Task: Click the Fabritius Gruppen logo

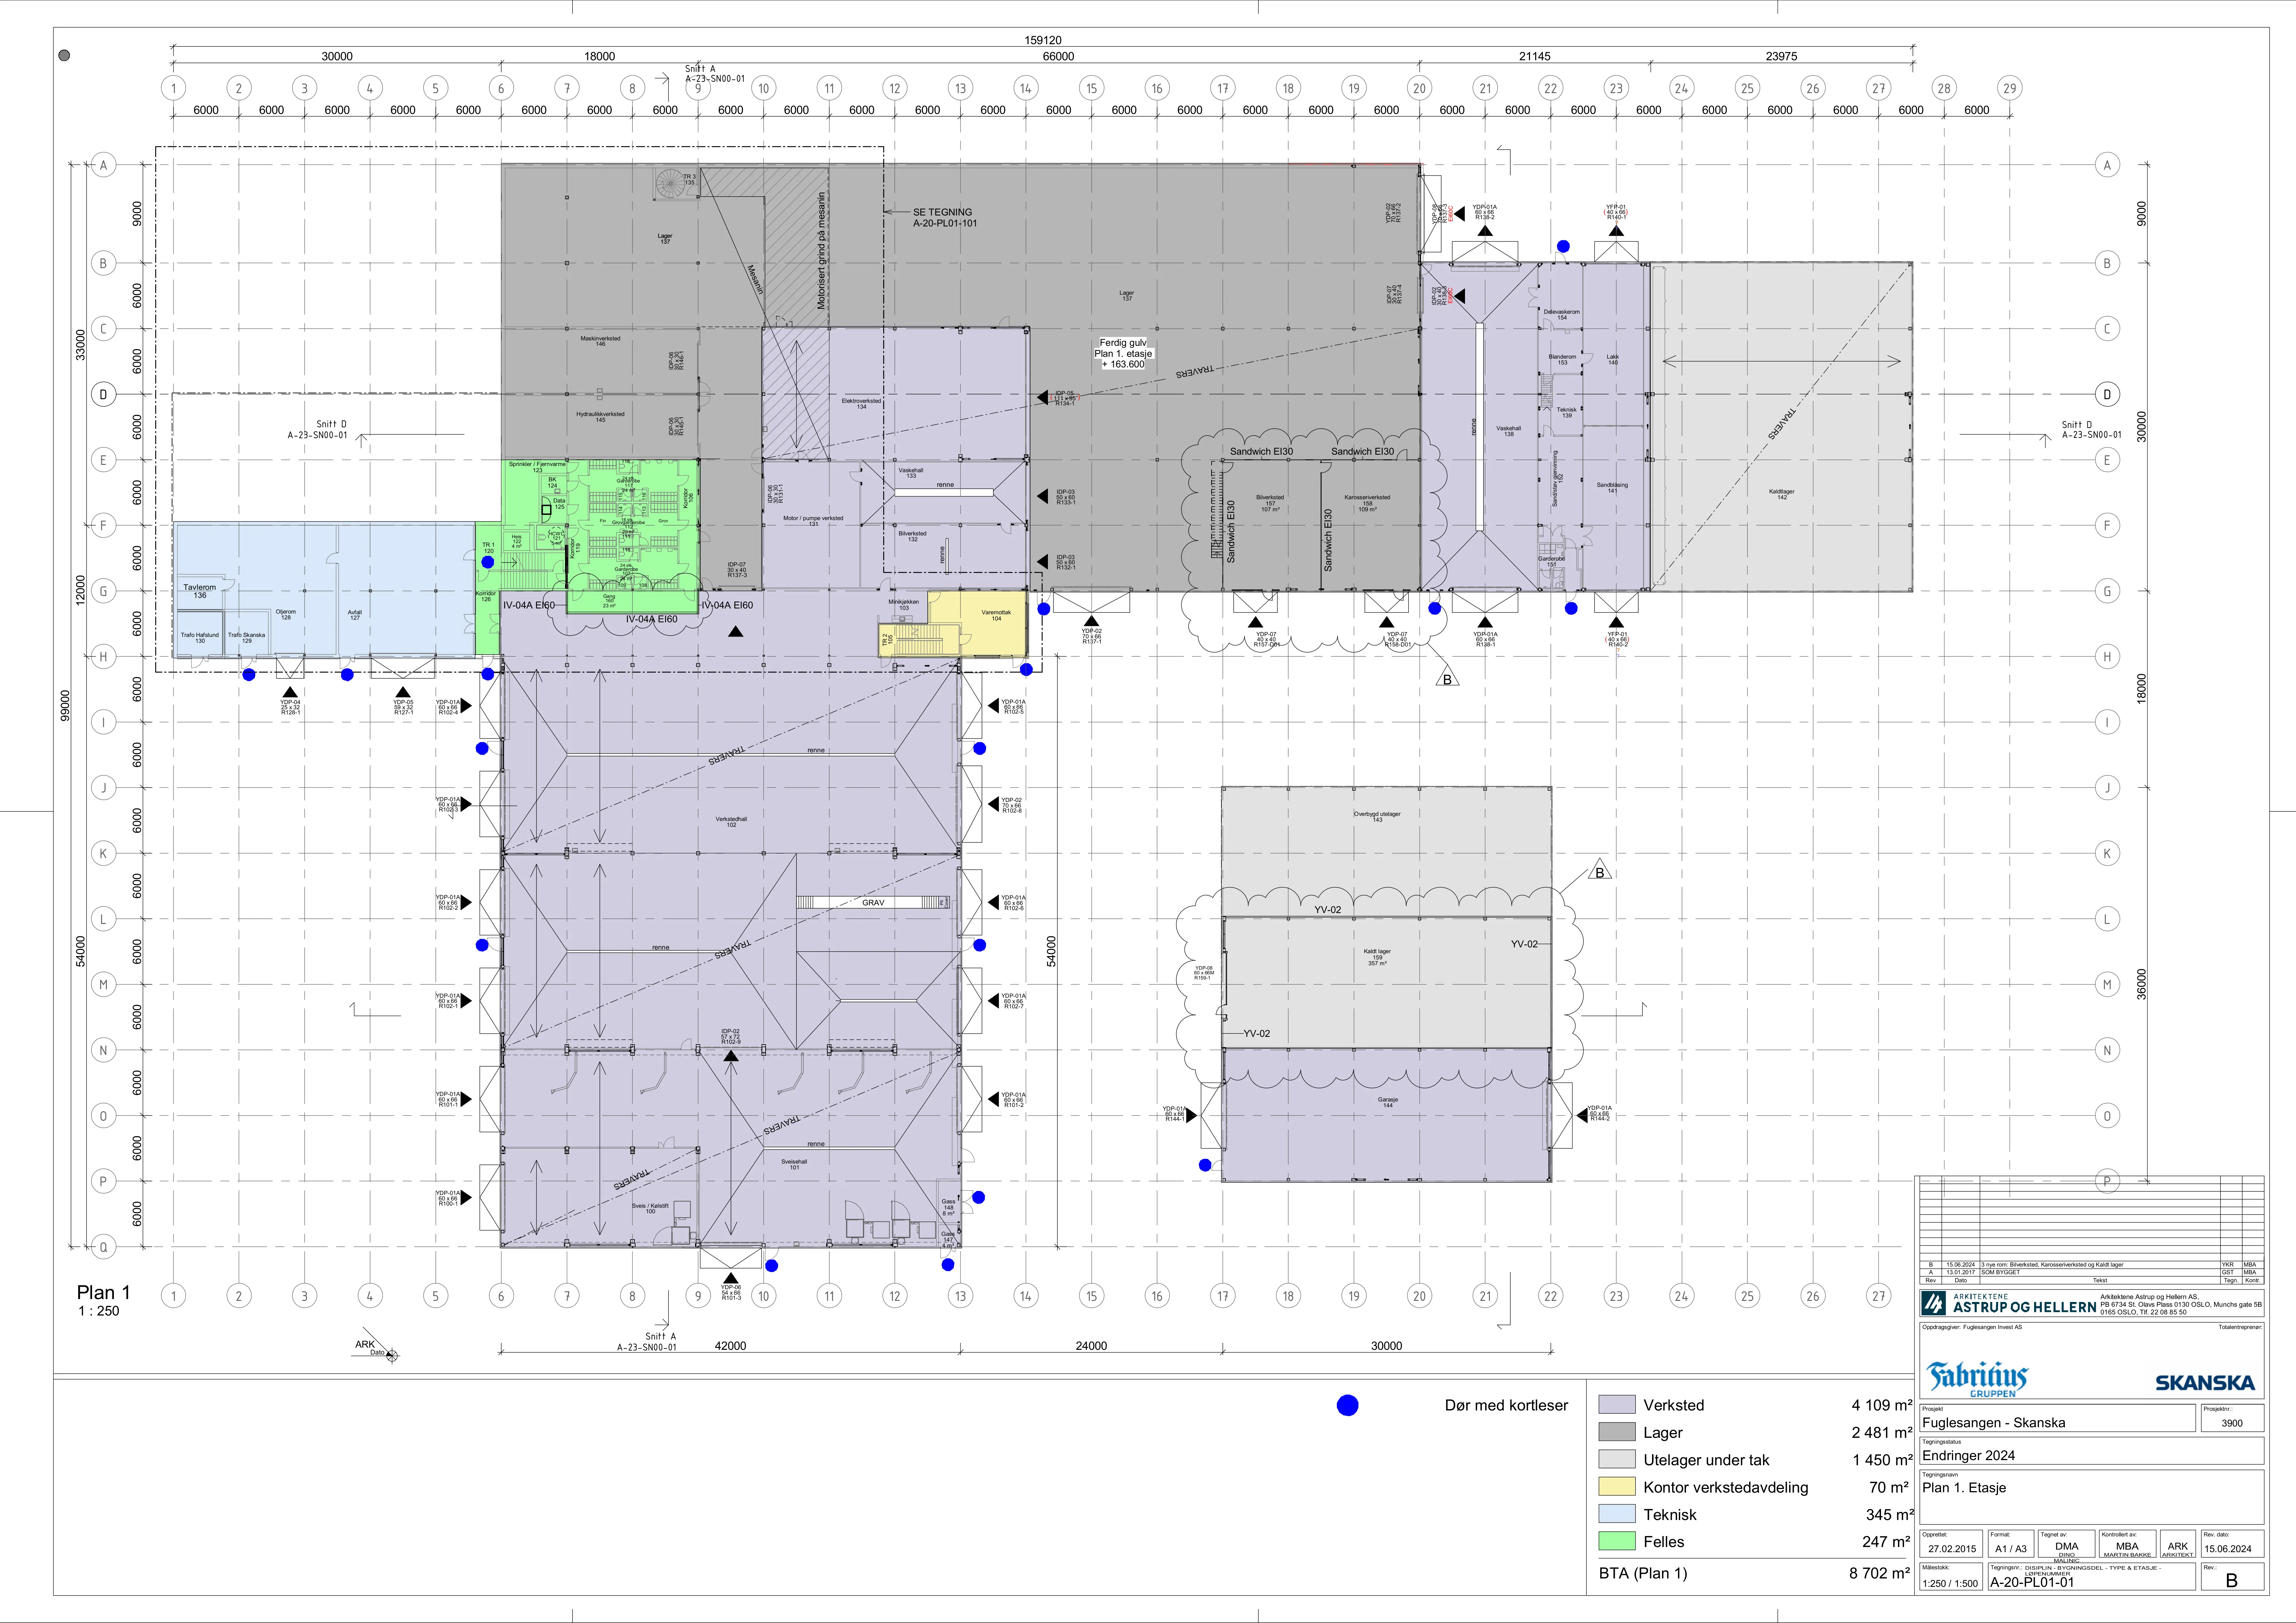Action: (1978, 1379)
